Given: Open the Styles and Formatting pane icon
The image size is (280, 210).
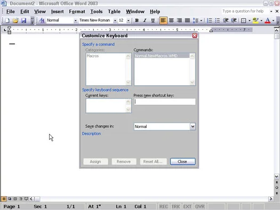Looking at the screenshot, I should pos(42,20).
